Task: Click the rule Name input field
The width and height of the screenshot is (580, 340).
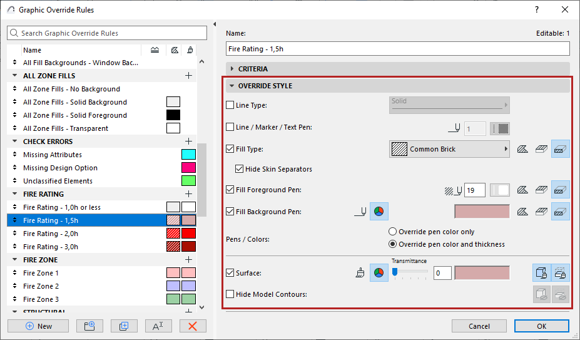Action: 398,49
